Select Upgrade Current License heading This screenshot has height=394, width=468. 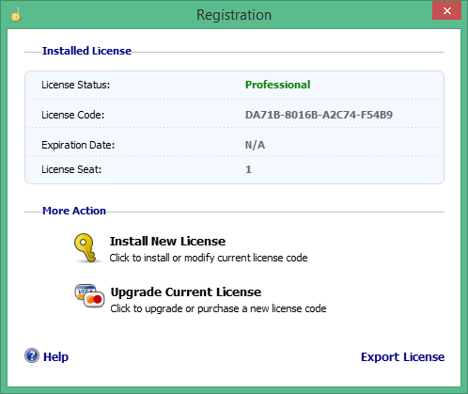(x=186, y=292)
